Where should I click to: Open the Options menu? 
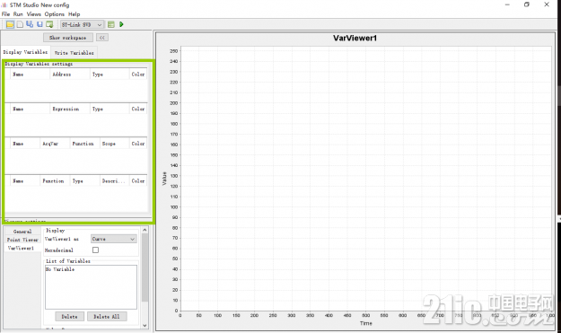pos(55,14)
